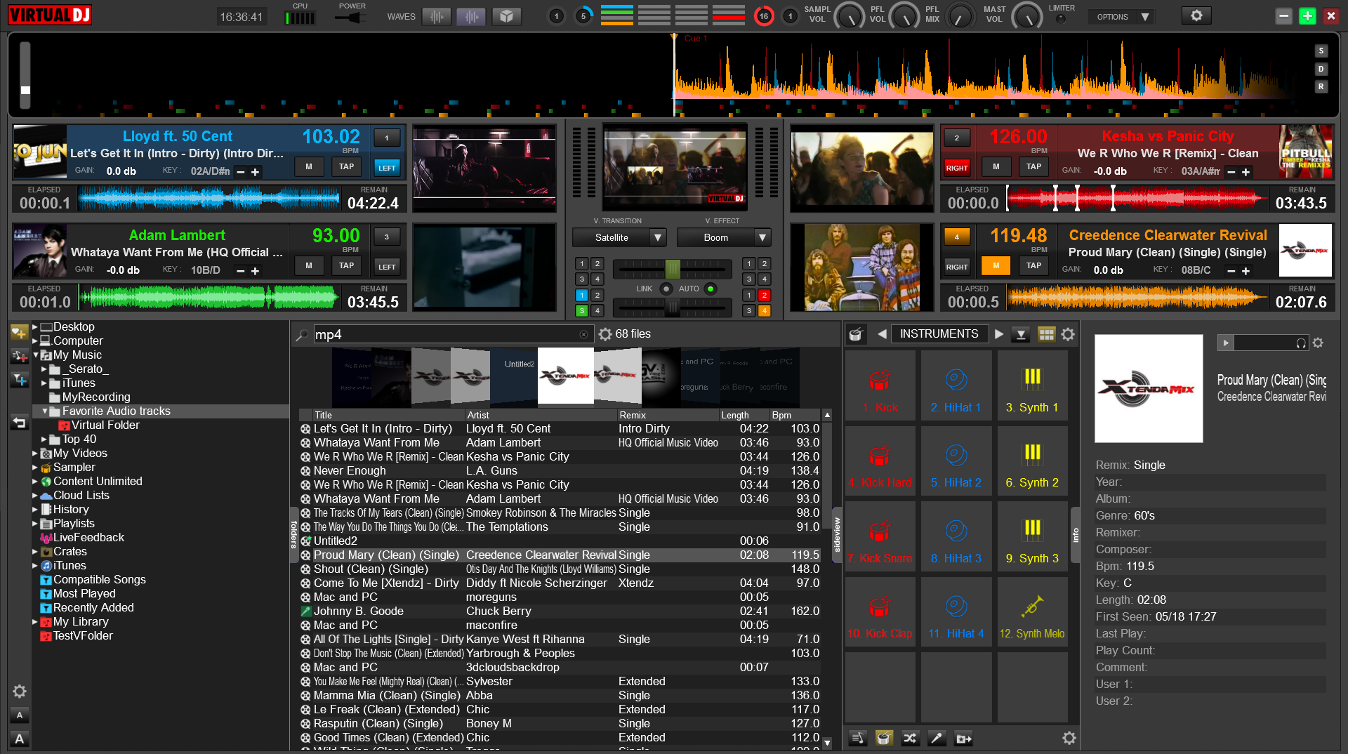
Task: Click the blue deck 1 video assign button
Action: coord(581,295)
